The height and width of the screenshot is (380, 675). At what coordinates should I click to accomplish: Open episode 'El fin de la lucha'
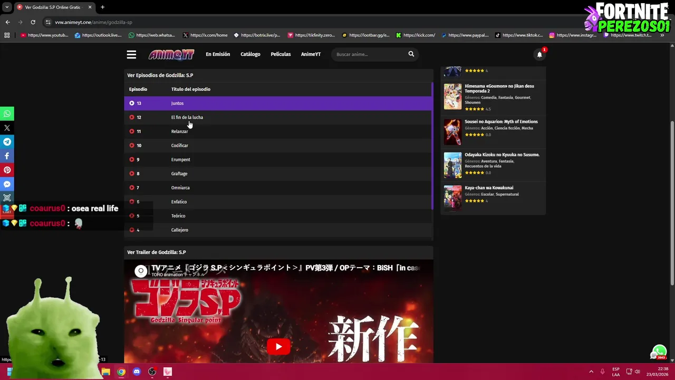[187, 117]
